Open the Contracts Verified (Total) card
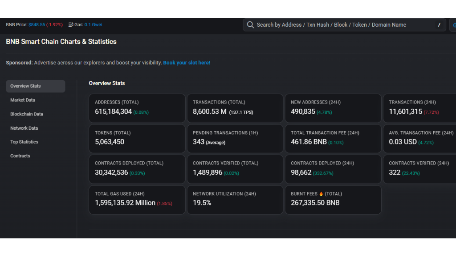Screen dimensions: 456x256 tap(235, 169)
